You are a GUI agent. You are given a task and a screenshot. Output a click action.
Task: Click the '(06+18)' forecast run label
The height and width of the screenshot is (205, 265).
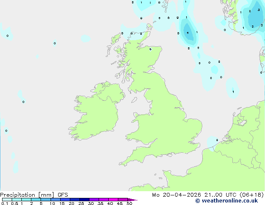[x=252, y=195]
